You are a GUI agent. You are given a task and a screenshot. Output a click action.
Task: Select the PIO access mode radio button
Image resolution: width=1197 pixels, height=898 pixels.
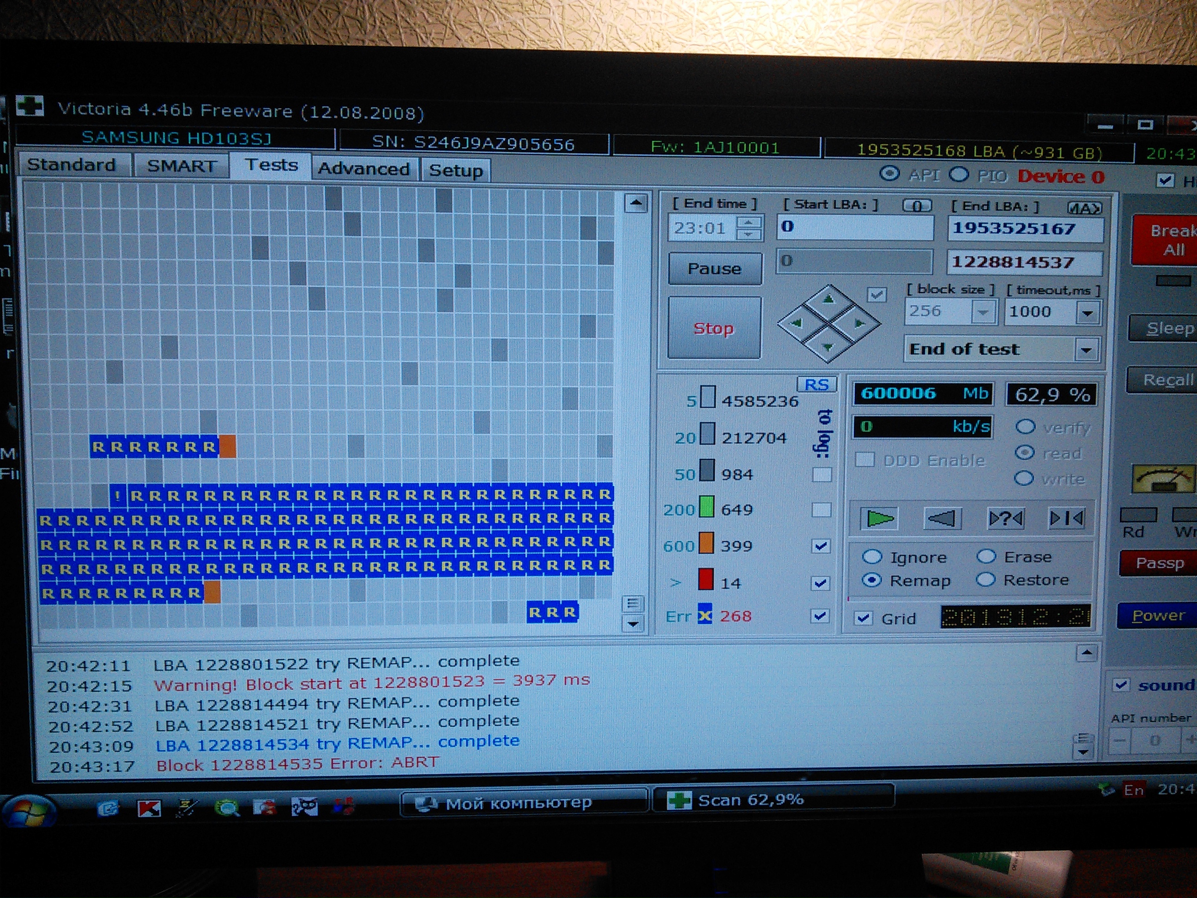[x=958, y=175]
